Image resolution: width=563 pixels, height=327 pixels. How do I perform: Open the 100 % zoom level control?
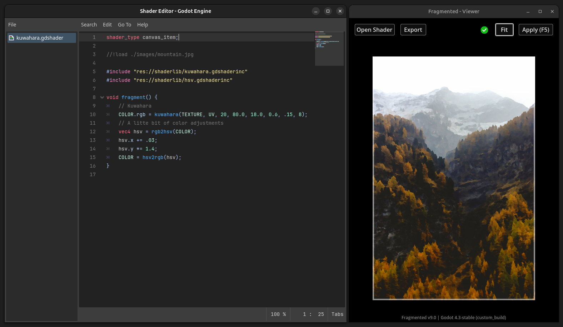[278, 314]
